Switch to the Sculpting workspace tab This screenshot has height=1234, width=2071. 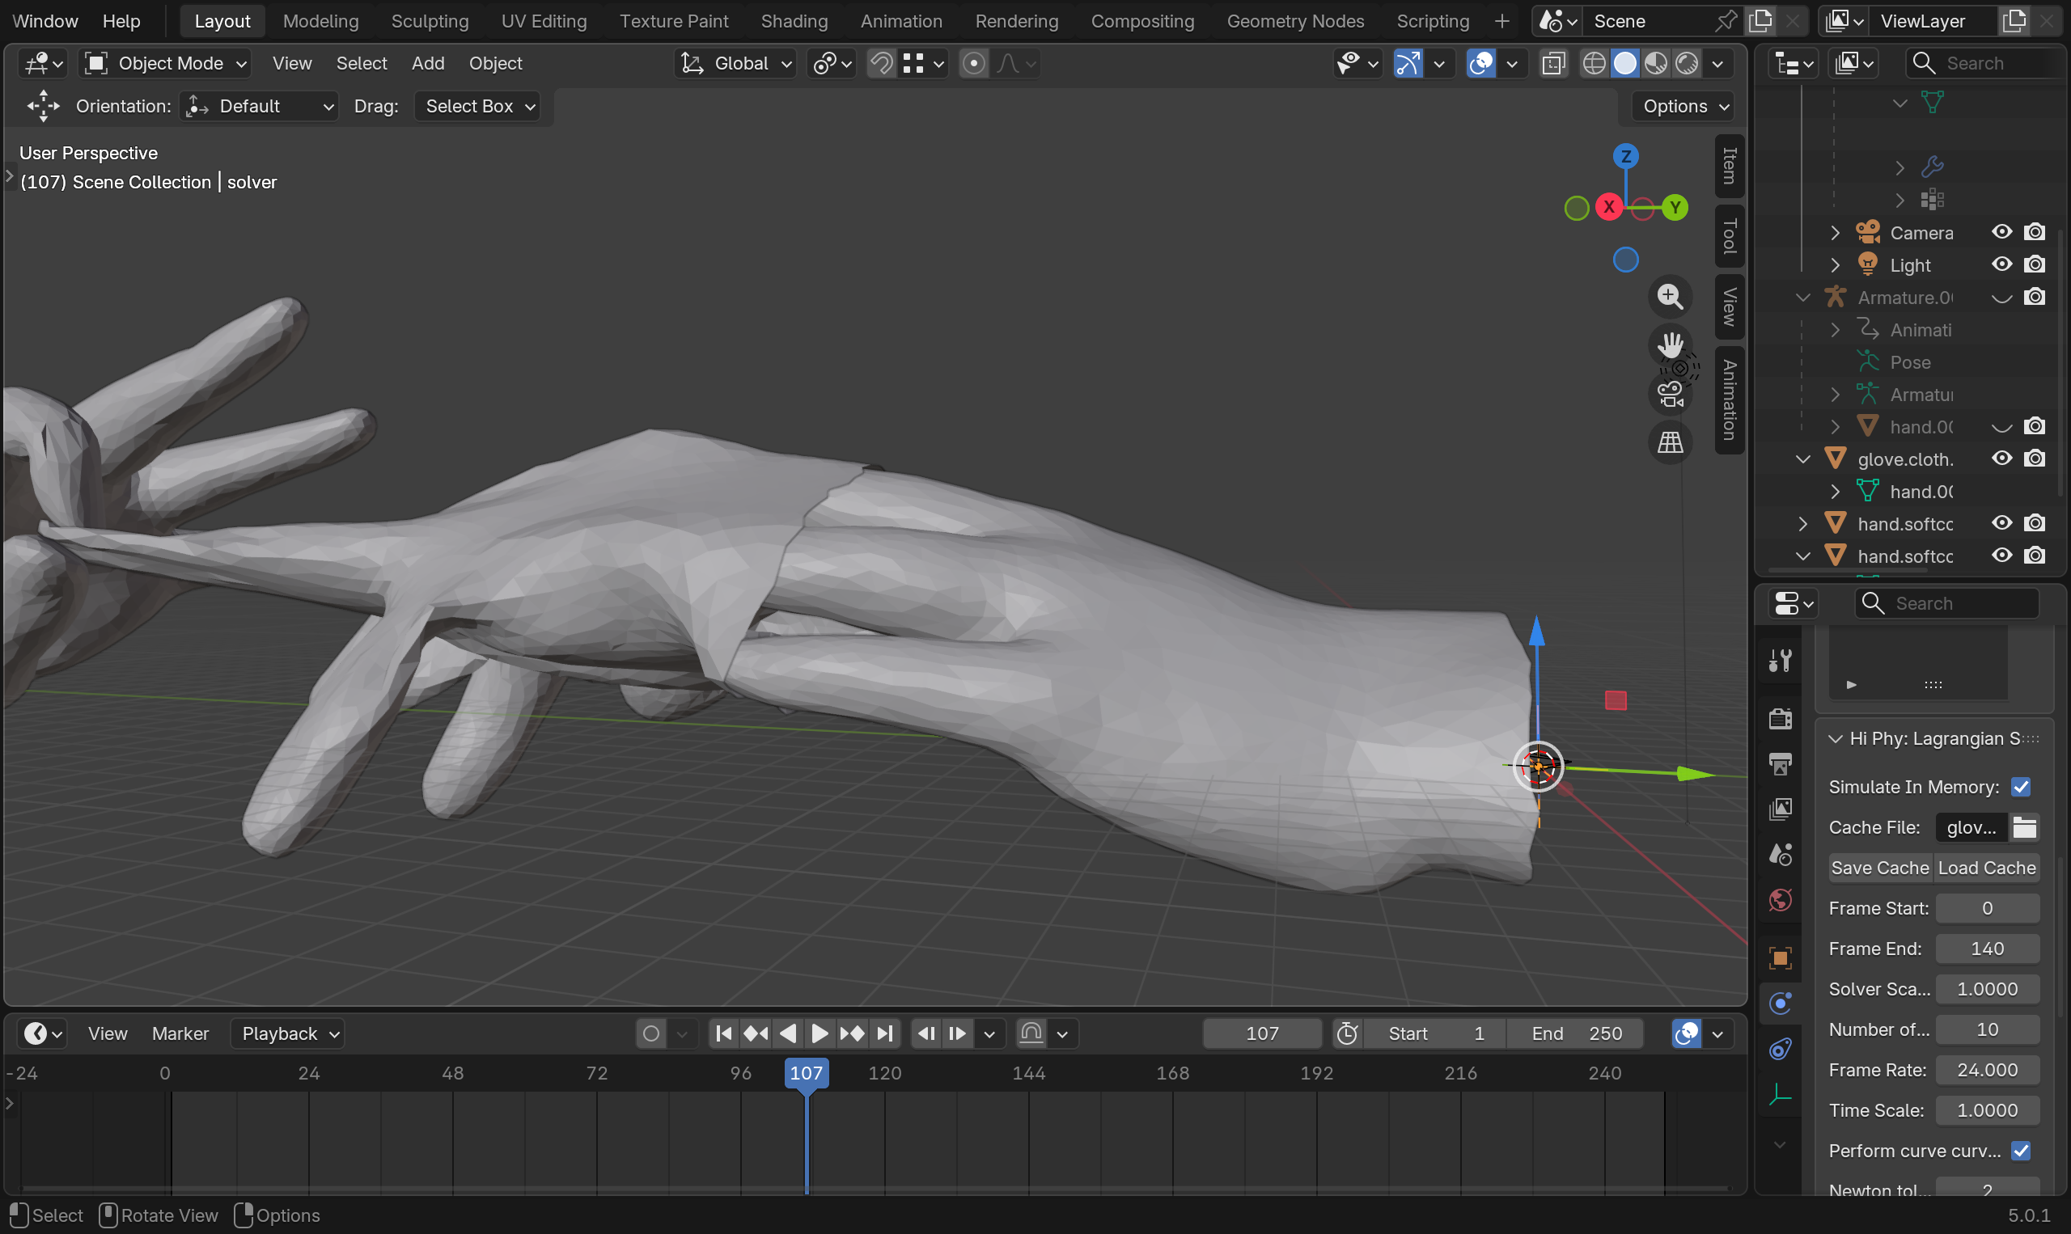pyautogui.click(x=430, y=21)
